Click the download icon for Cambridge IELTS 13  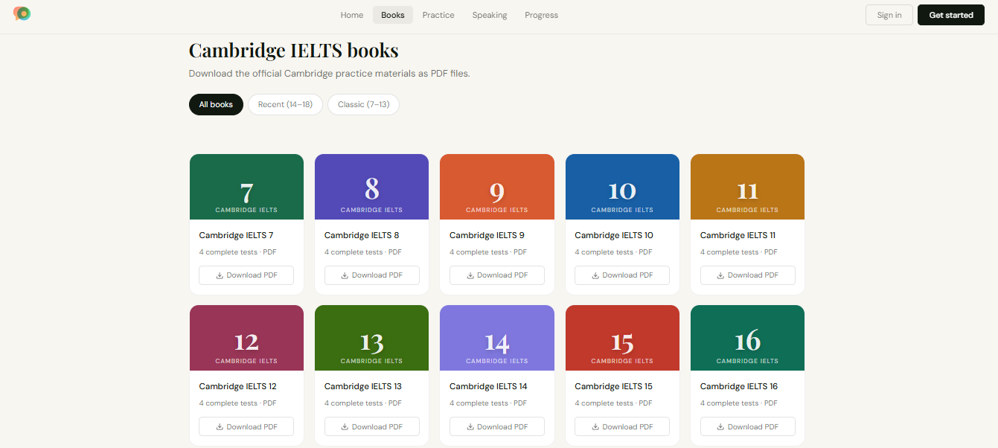[345, 427]
